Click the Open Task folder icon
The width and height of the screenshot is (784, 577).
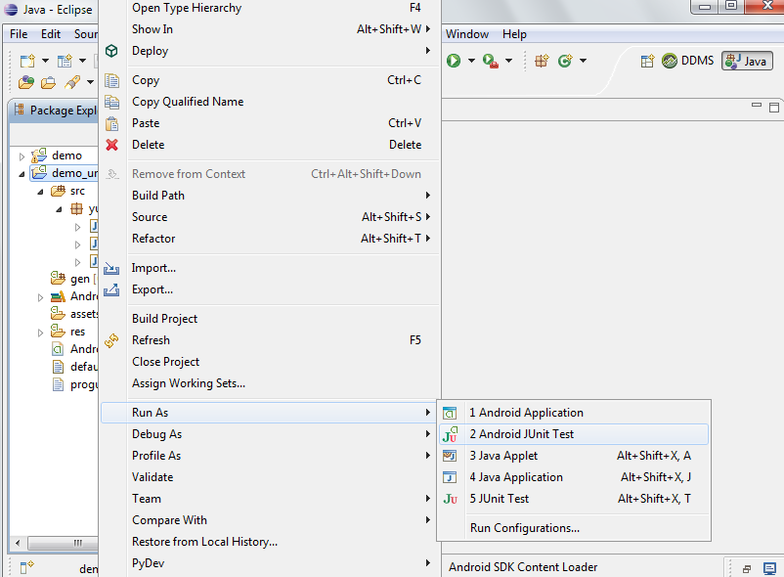pyautogui.click(x=48, y=82)
